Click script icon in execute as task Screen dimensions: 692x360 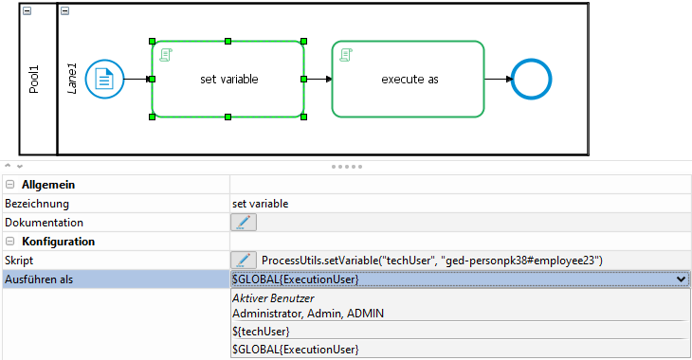(346, 55)
